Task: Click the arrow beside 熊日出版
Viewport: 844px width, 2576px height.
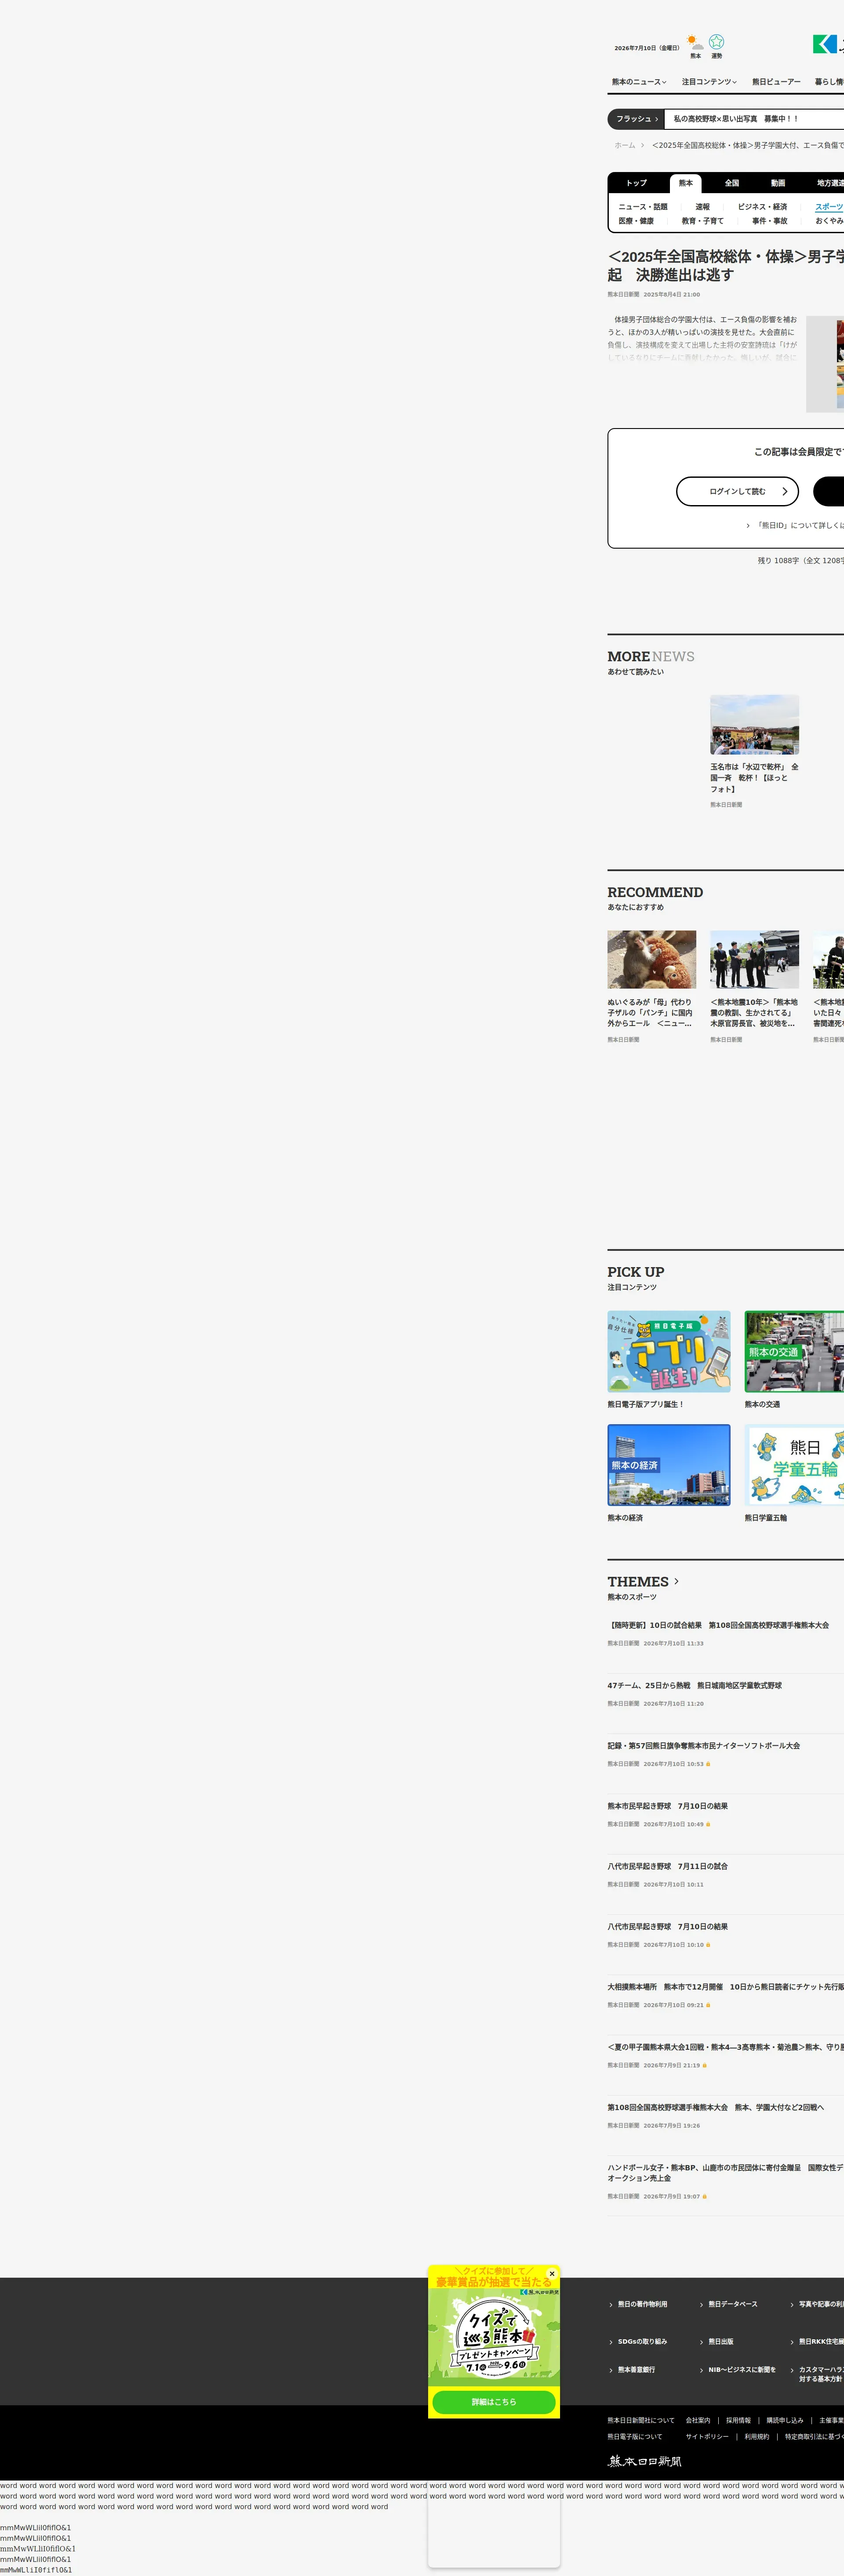Action: [701, 2341]
